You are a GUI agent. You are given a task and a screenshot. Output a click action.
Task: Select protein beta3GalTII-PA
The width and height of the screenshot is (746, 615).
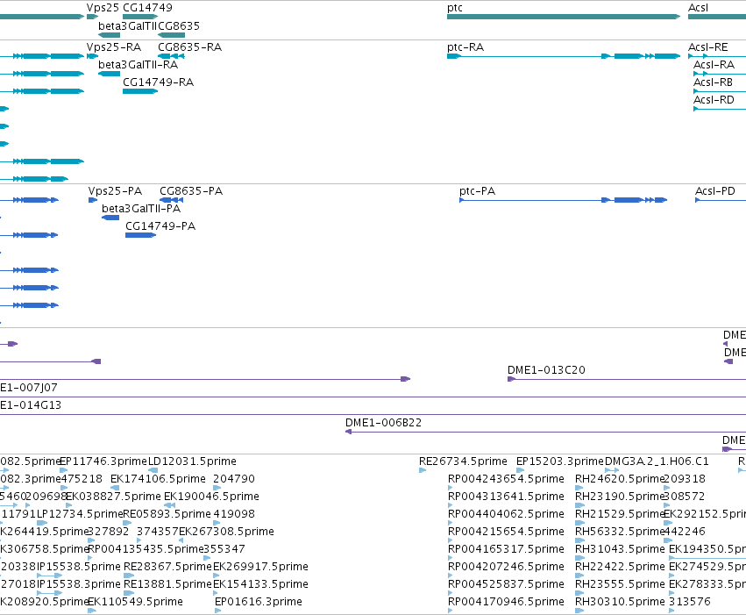141,209
